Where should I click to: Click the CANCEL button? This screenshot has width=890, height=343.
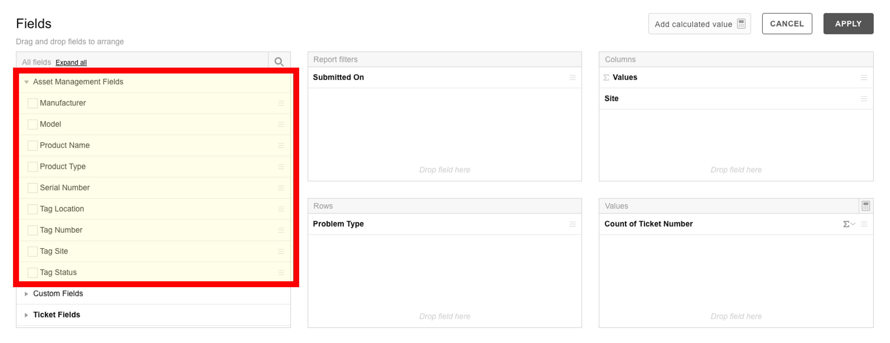click(x=787, y=24)
